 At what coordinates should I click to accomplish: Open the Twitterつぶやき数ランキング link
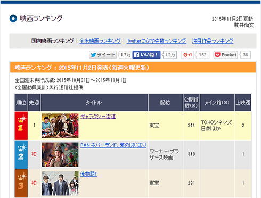(156, 41)
